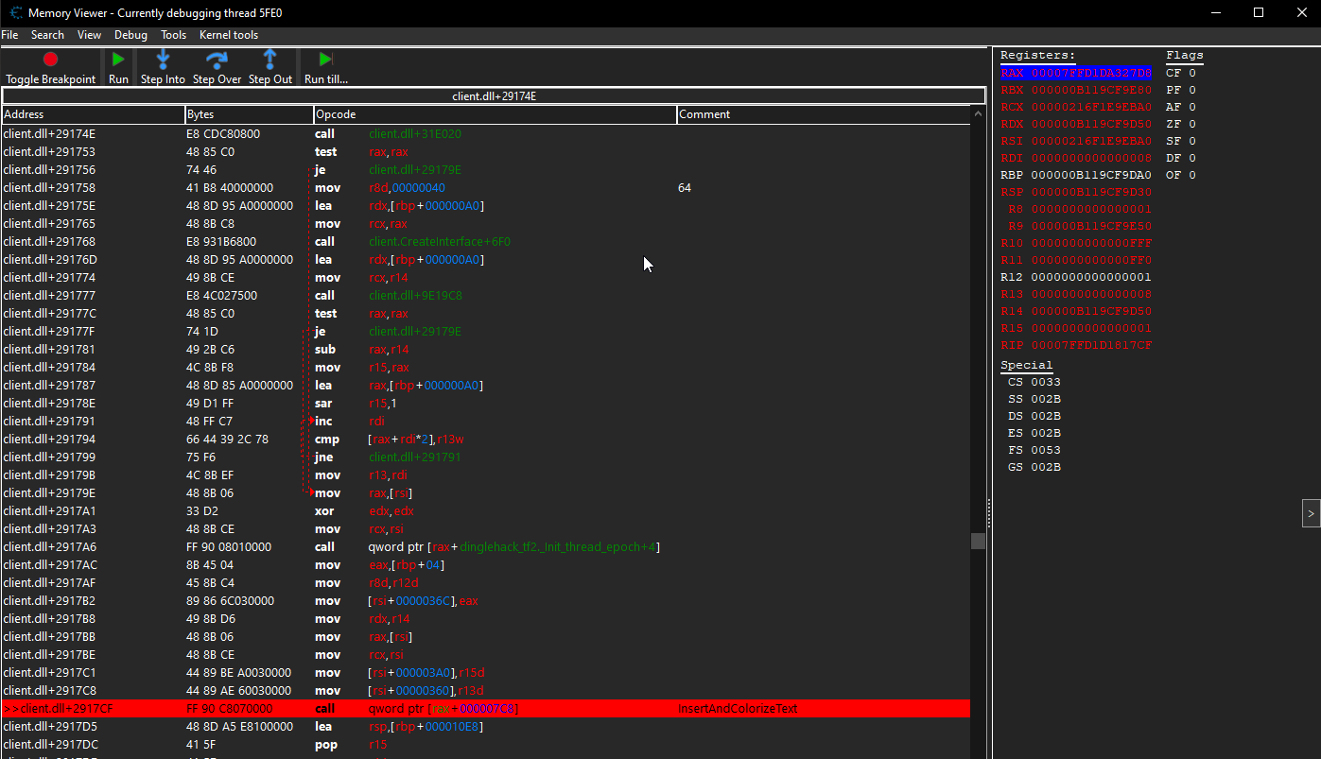Click the Bytes column header
The height and width of the screenshot is (759, 1321).
point(250,114)
